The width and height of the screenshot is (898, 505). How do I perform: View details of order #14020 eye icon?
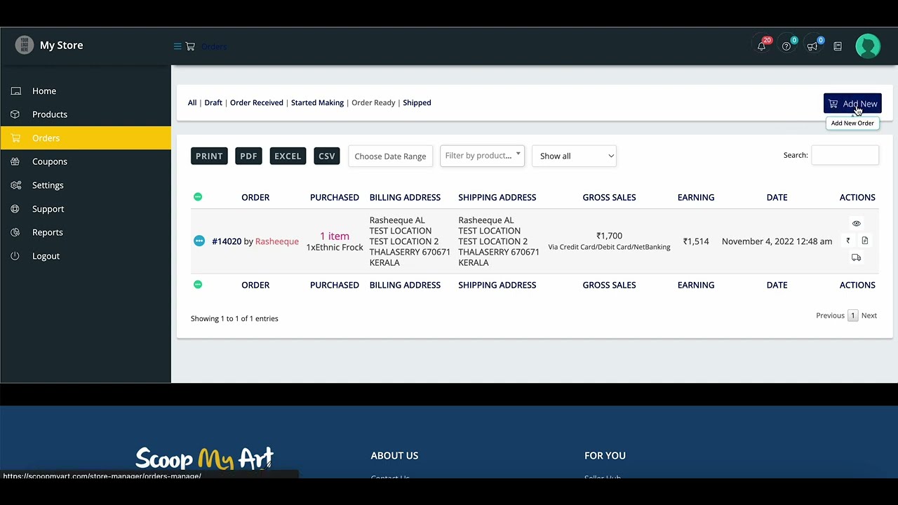coord(856,224)
